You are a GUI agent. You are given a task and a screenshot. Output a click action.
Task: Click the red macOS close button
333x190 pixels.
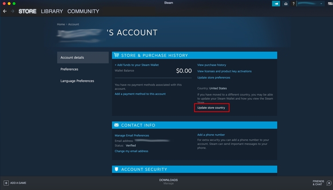[x=4, y=4]
